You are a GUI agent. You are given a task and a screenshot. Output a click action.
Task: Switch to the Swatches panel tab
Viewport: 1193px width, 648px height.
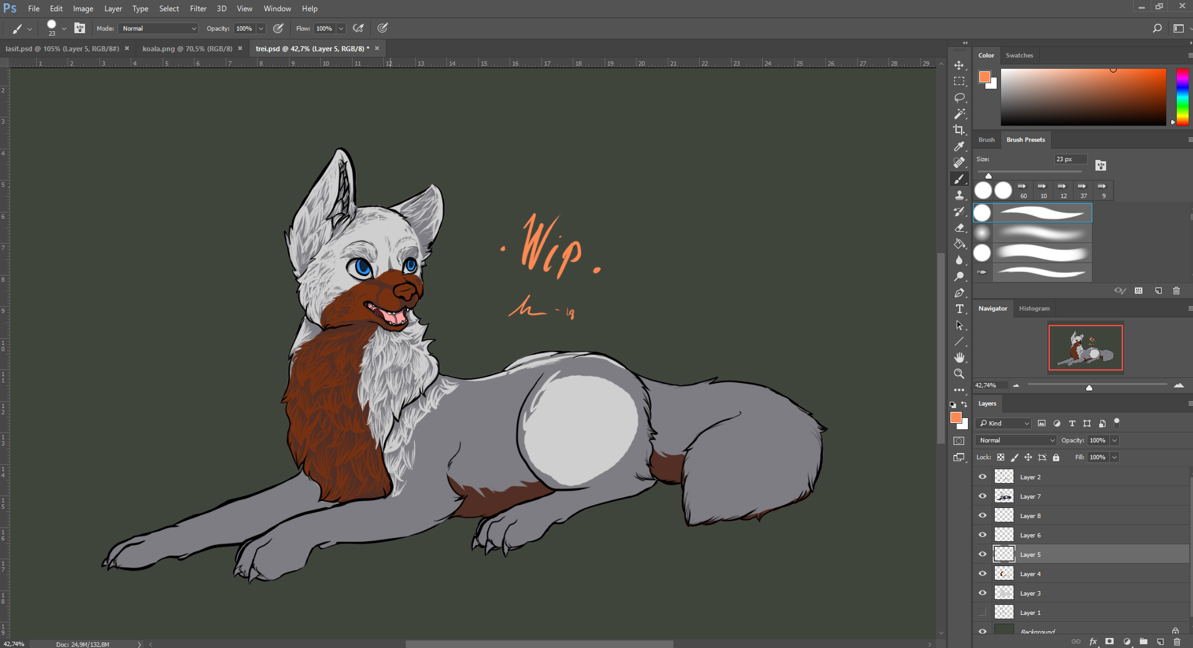coord(1019,56)
